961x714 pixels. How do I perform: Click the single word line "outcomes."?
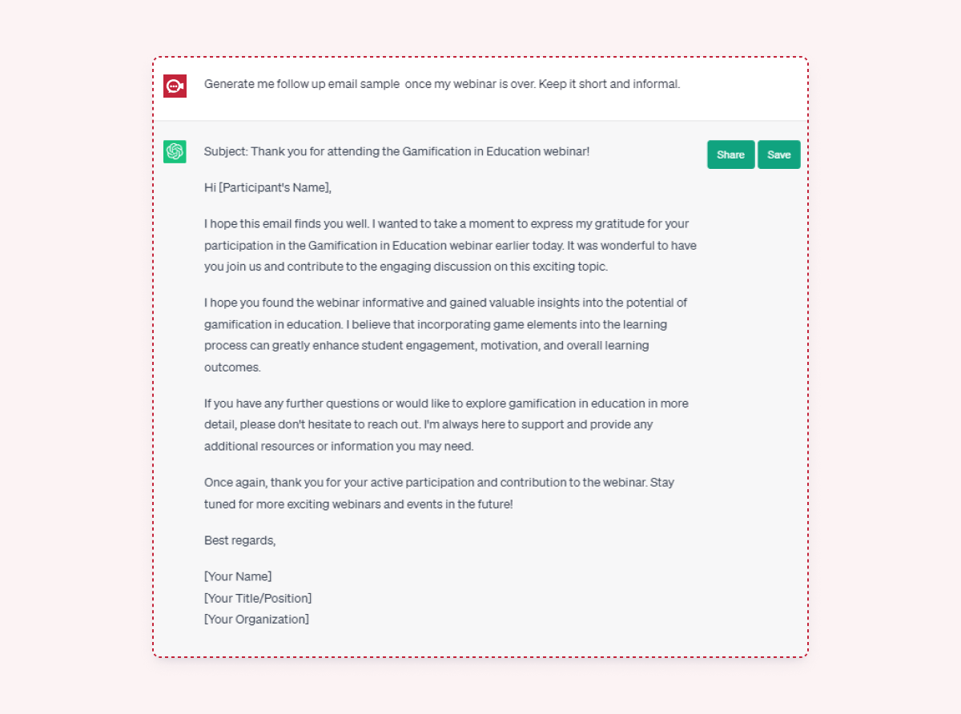pyautogui.click(x=232, y=367)
